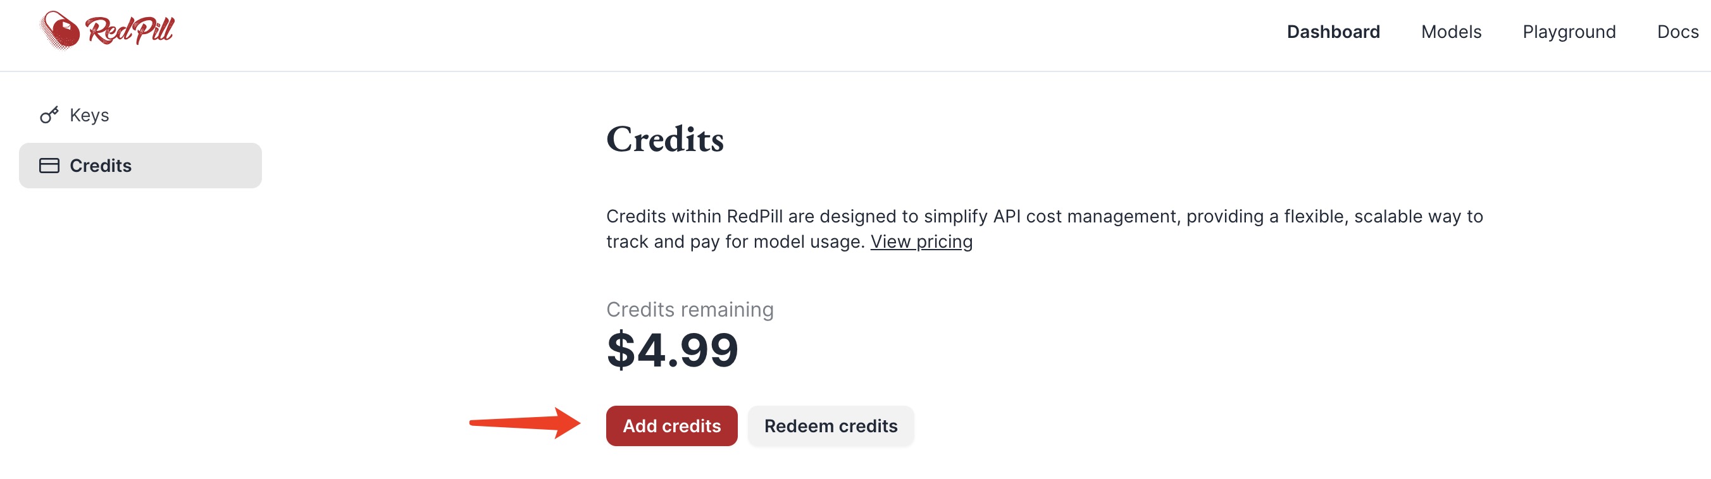Click the $4.99 credits remaining amount
Image resolution: width=1711 pixels, height=479 pixels.
click(672, 349)
